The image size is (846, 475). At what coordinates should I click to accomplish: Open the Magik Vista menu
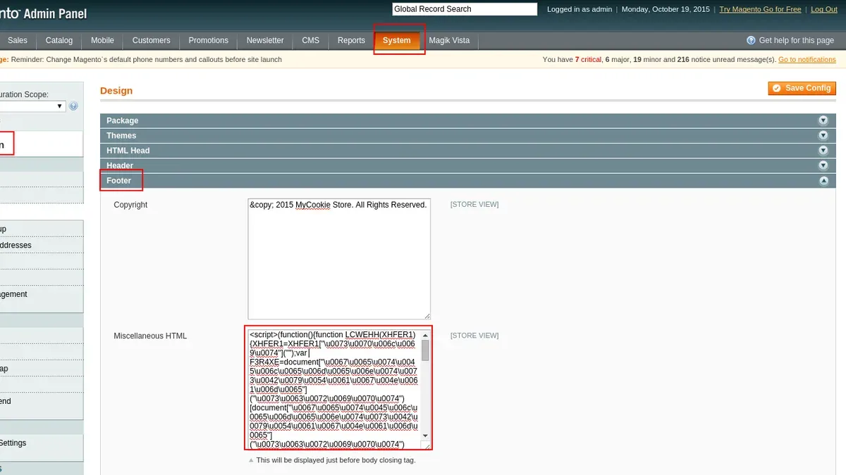[449, 40]
